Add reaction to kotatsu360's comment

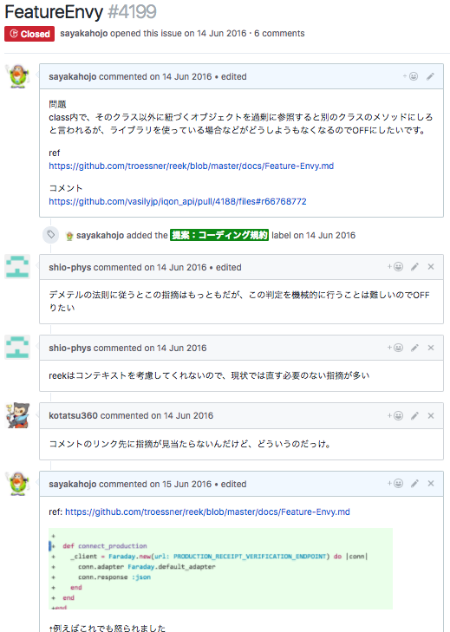(x=395, y=415)
